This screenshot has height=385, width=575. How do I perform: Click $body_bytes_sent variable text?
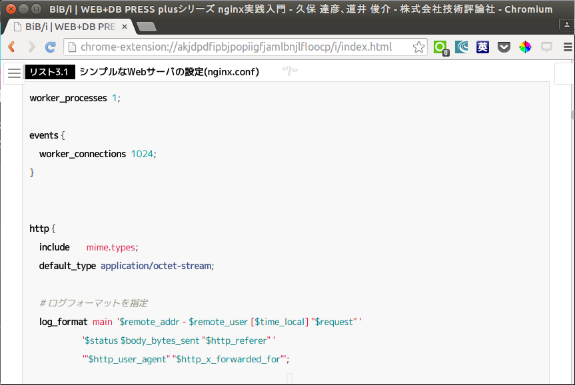coord(160,340)
